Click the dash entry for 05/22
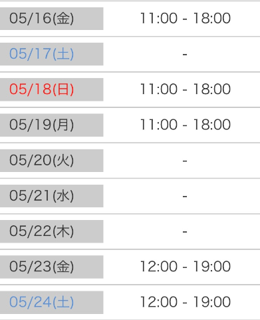This screenshot has width=260, height=320. tap(185, 232)
